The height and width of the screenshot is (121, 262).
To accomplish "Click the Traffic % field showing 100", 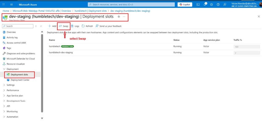I will click(x=247, y=47).
